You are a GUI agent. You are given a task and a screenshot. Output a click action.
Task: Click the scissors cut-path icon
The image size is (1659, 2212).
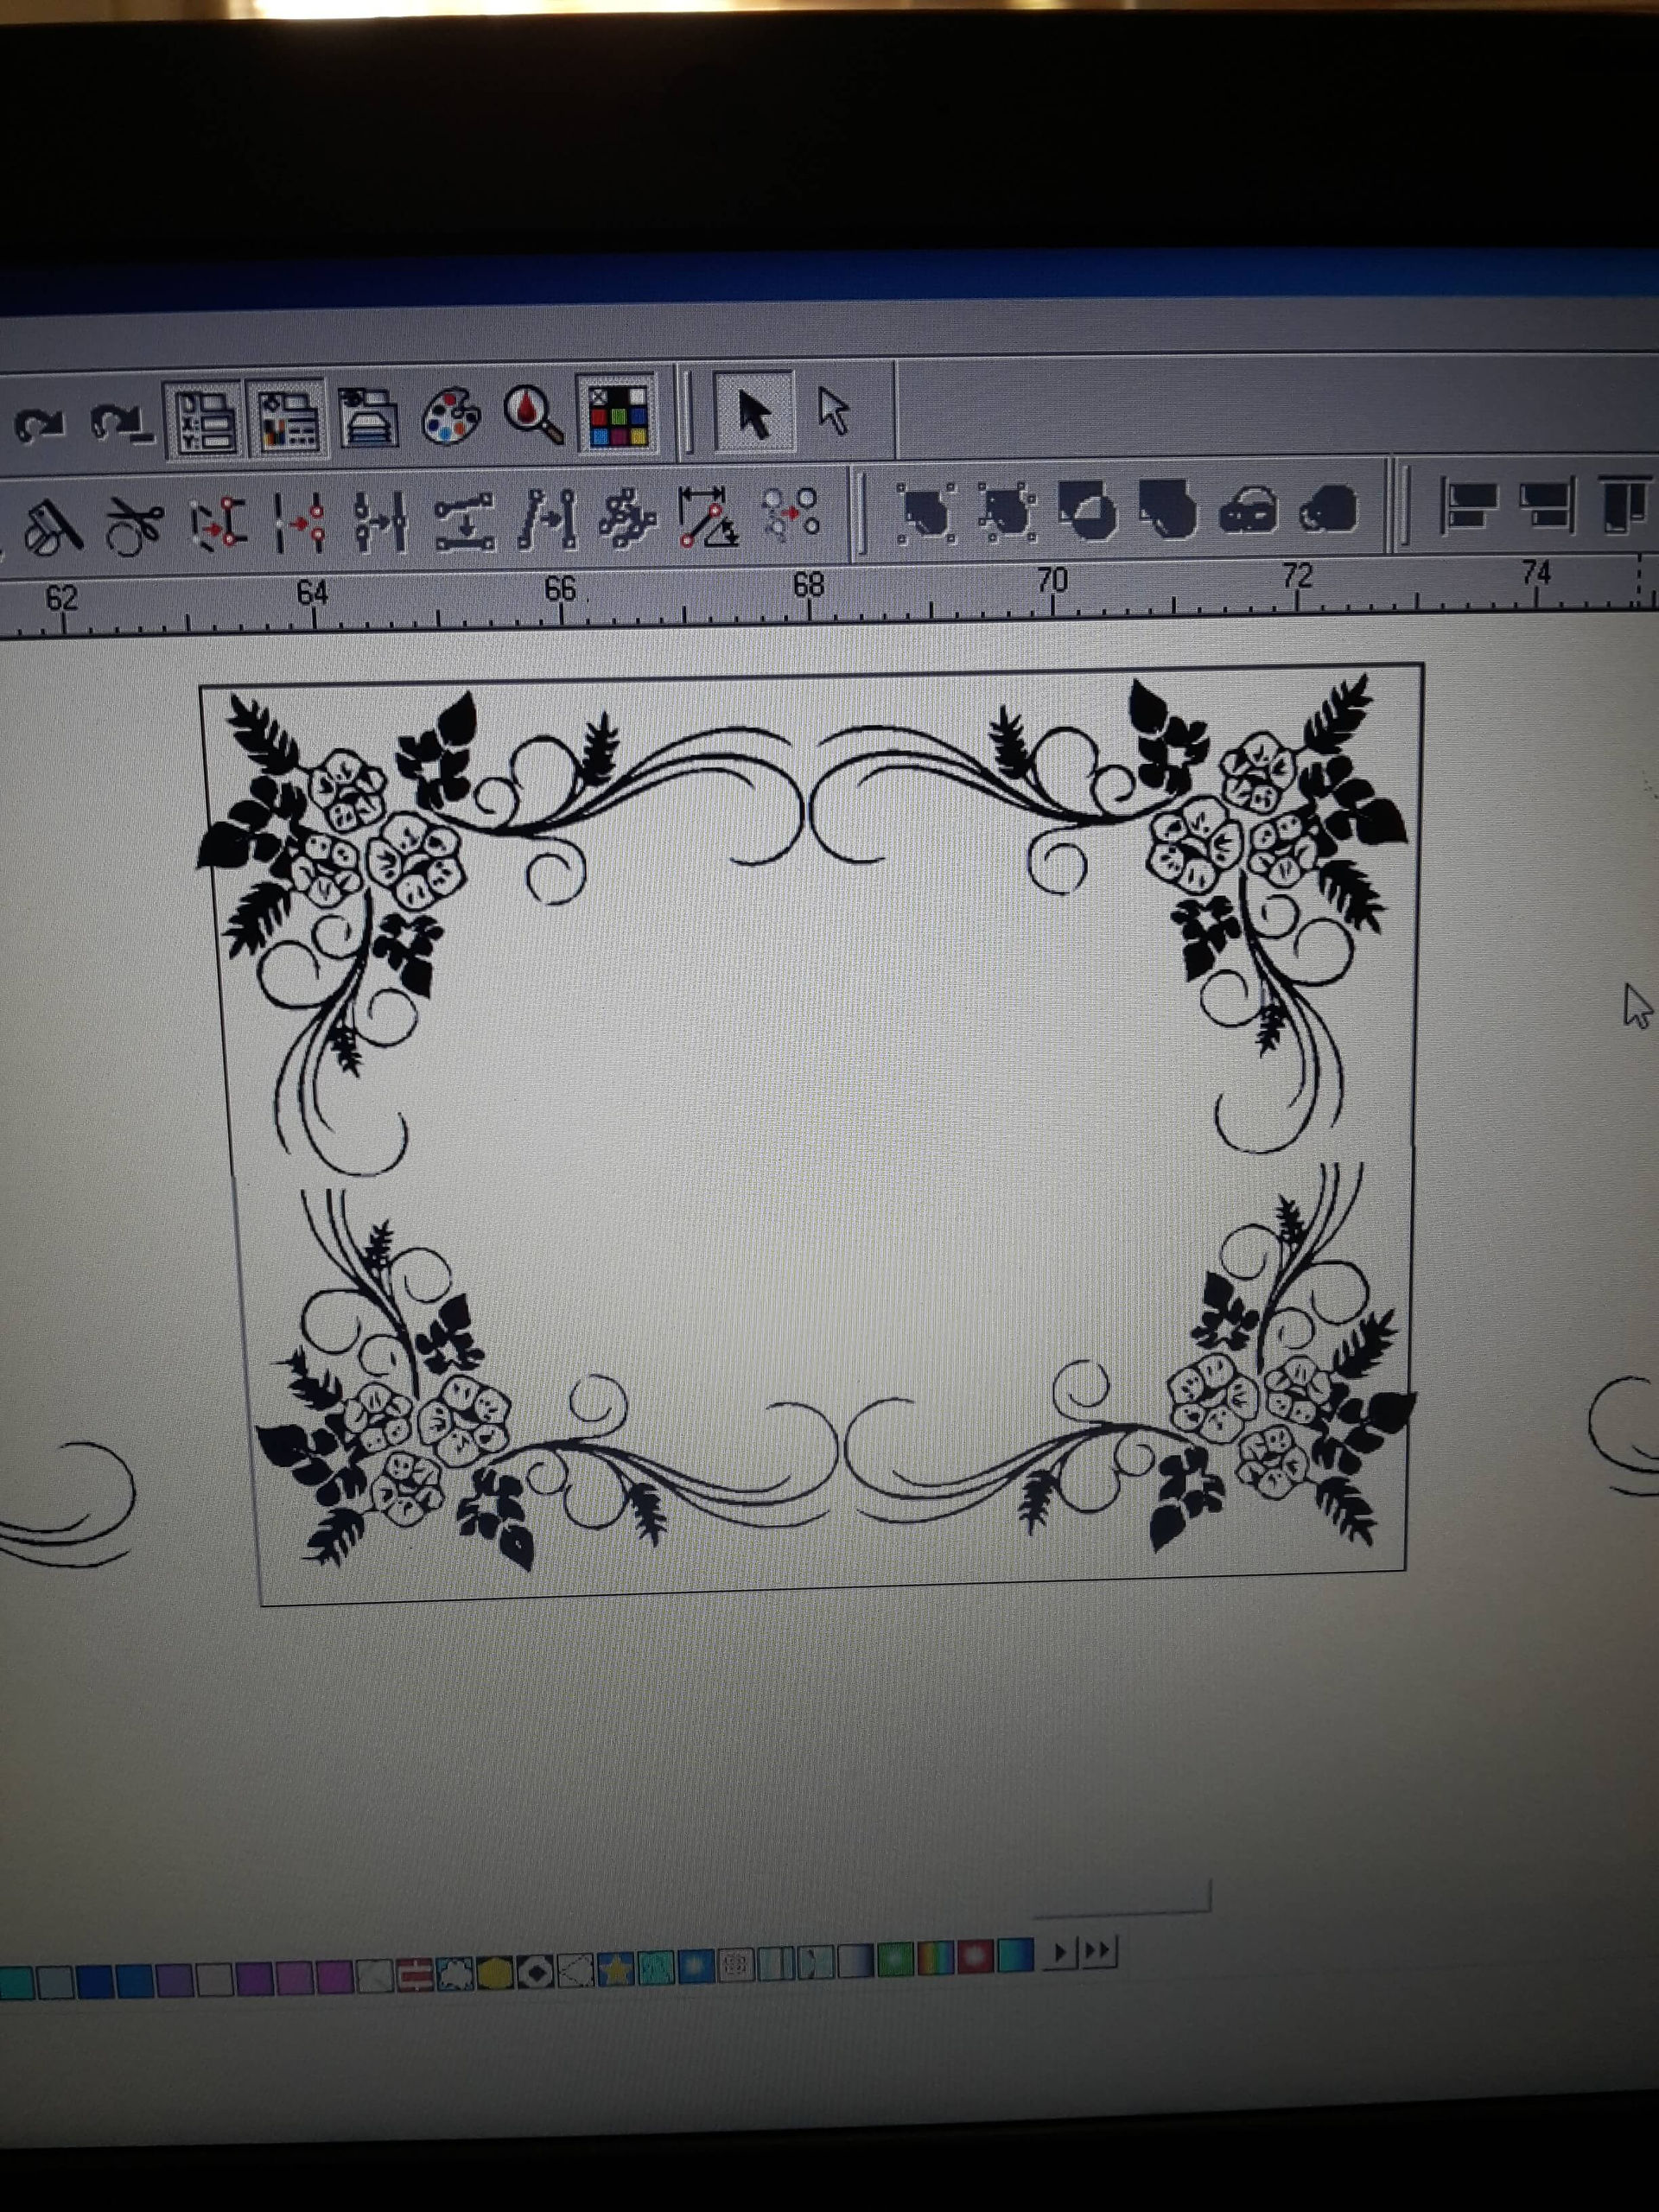tap(135, 525)
